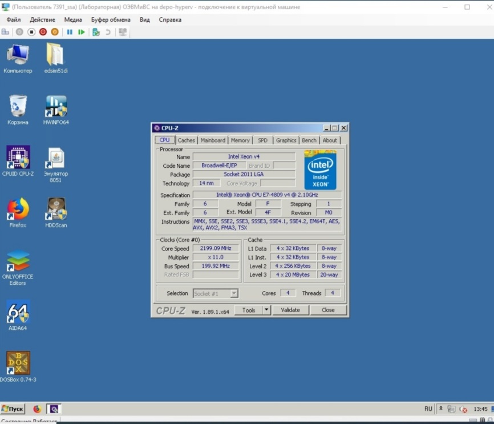This screenshot has height=424, width=494.
Task: Click the RU language indicator
Action: (x=428, y=409)
